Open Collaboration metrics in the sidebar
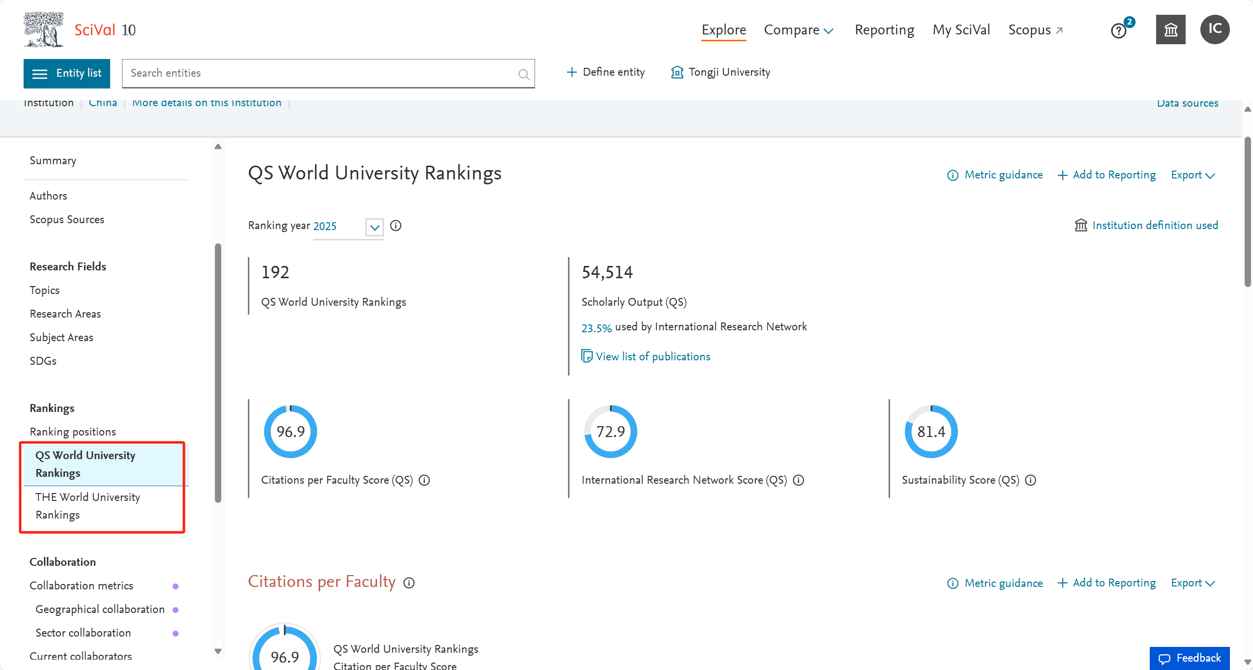Image resolution: width=1253 pixels, height=670 pixels. (82, 585)
